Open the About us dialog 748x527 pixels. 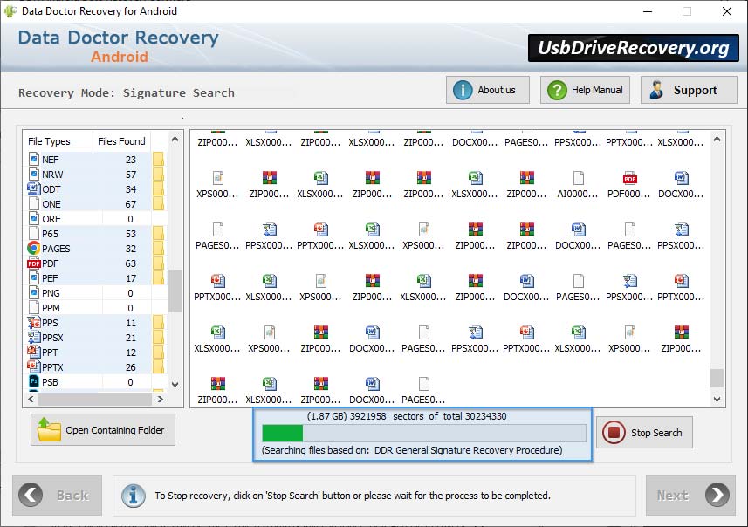pos(488,90)
